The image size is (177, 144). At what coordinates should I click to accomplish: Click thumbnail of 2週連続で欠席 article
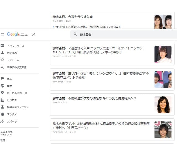click(163, 54)
